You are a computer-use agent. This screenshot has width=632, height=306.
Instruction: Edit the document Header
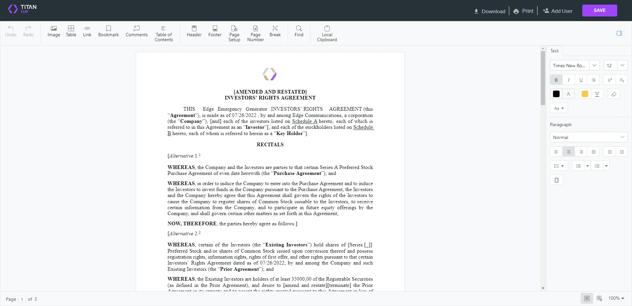(x=194, y=31)
